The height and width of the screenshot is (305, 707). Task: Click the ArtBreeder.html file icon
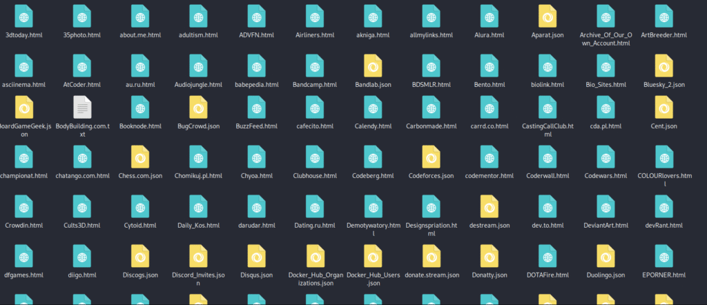664,17
